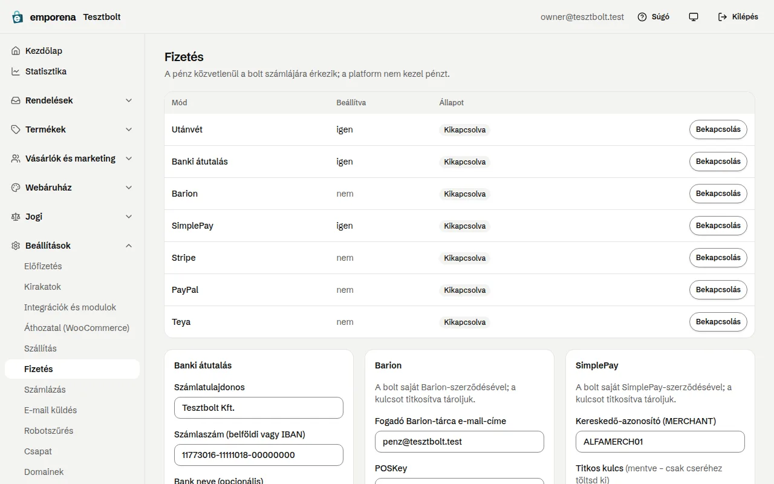
Task: Expand the Jogi menu chevron
Action: pyautogui.click(x=129, y=217)
